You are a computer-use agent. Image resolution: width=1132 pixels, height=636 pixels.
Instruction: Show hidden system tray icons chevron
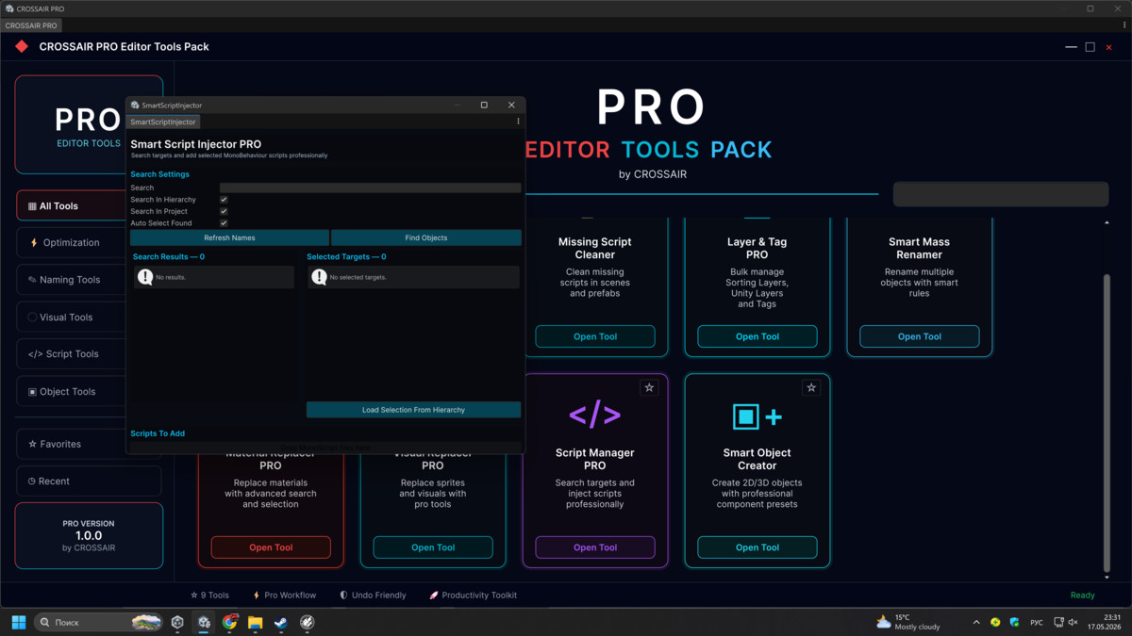[x=976, y=622]
